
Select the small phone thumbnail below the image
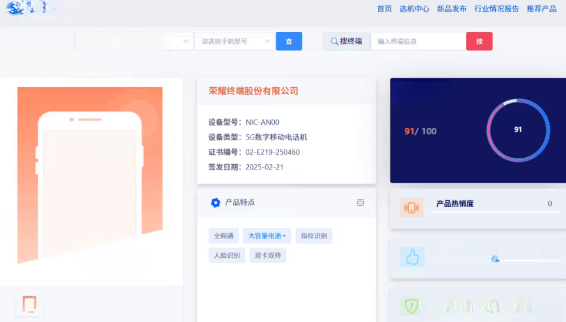pyautogui.click(x=29, y=305)
